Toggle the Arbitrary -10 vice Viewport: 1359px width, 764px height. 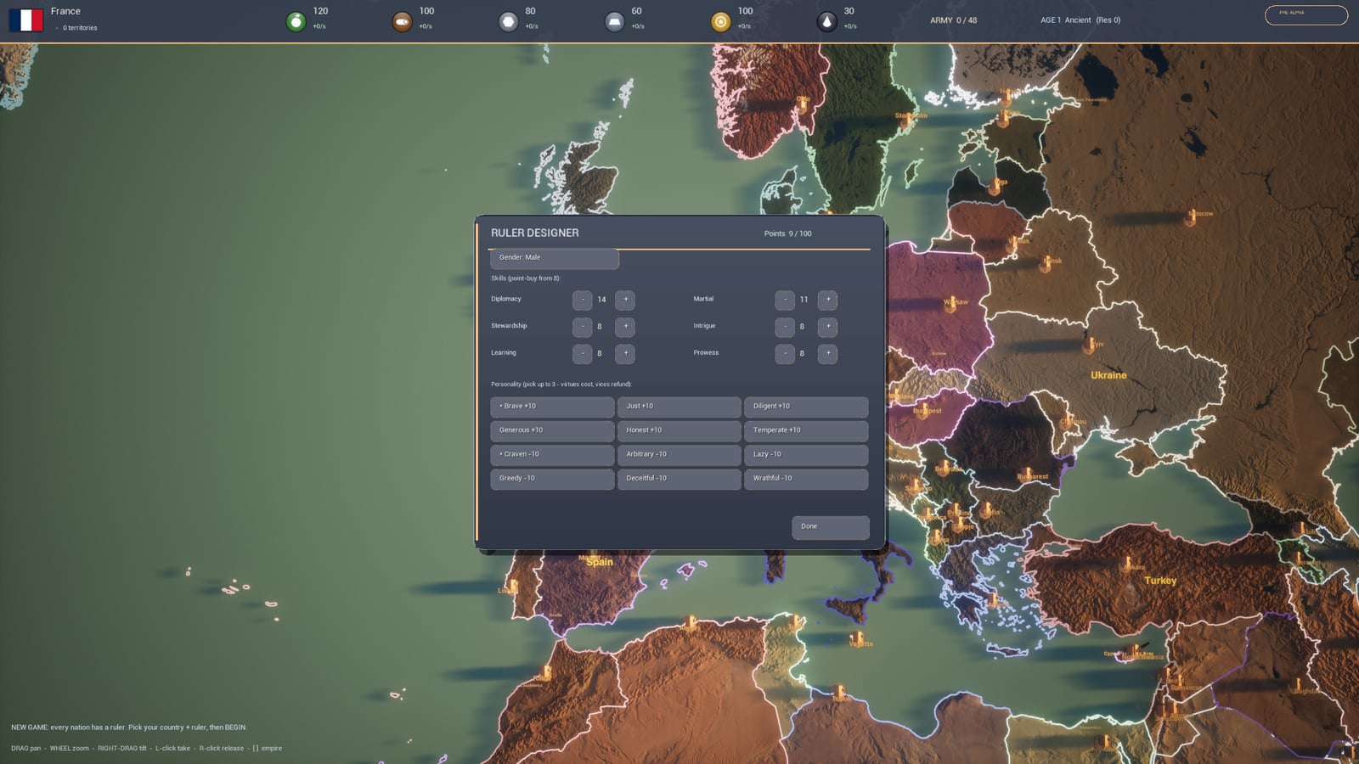click(679, 455)
